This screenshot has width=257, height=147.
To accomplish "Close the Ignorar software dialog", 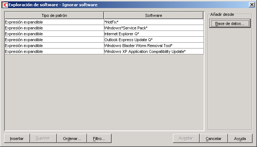I will [251, 5].
